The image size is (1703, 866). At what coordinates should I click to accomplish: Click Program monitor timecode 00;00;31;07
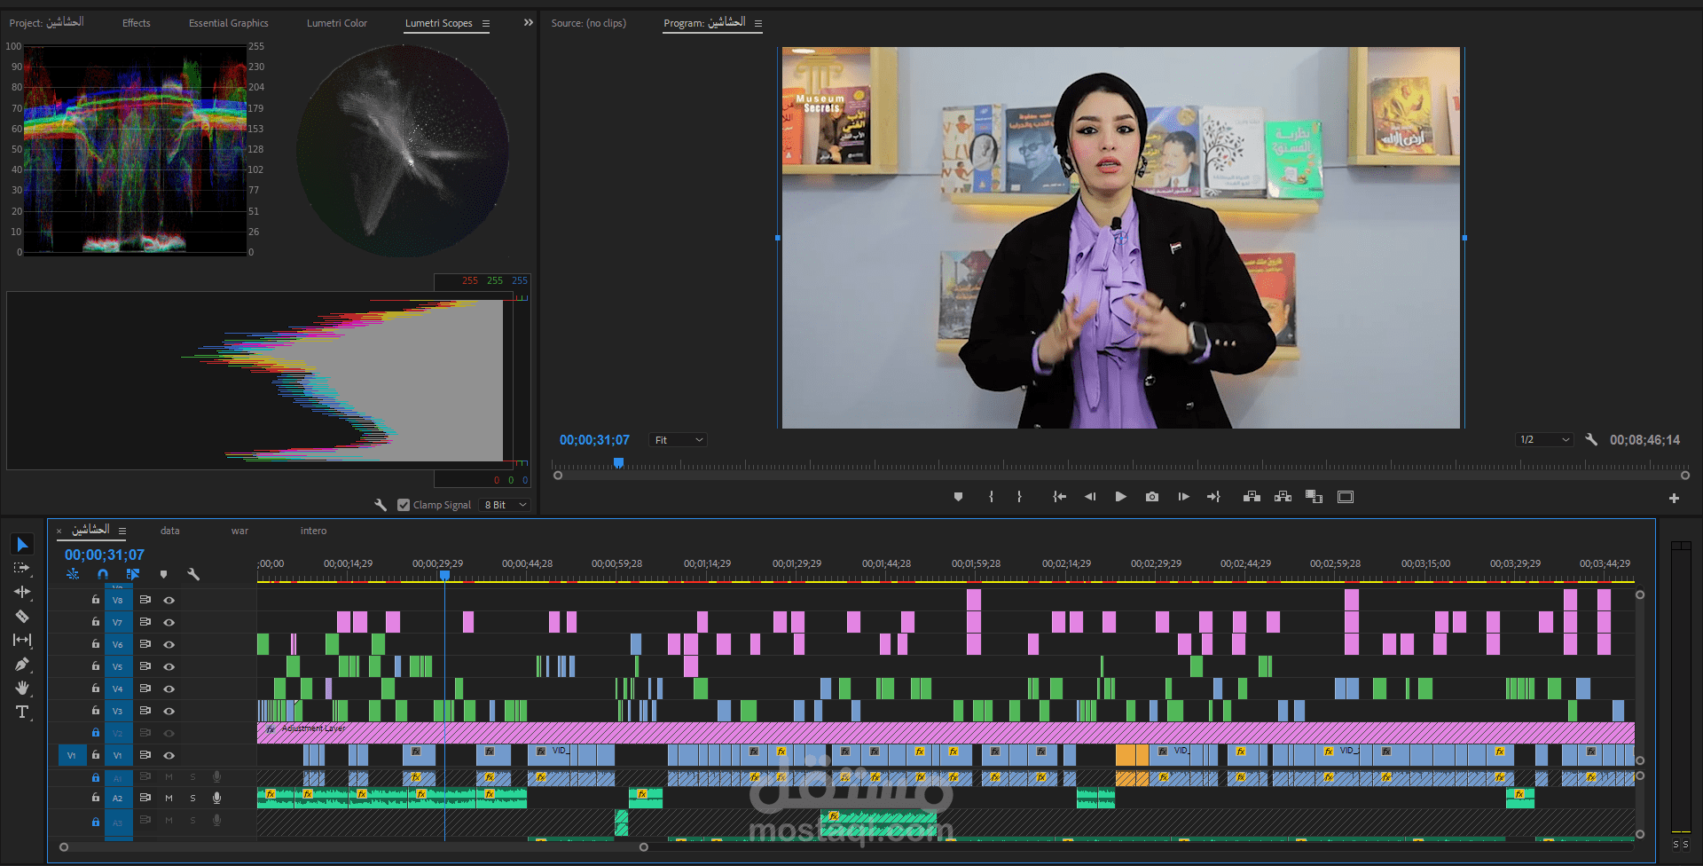(594, 440)
